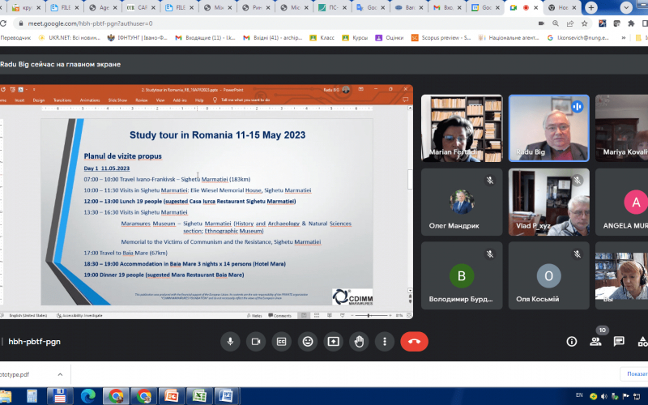This screenshot has height=405, width=648.
Task: Bookmark this page star icon
Action: coord(584,23)
